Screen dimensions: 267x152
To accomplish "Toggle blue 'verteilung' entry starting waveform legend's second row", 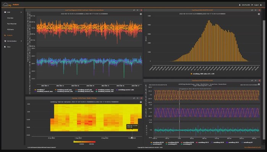I will pos(156,144).
